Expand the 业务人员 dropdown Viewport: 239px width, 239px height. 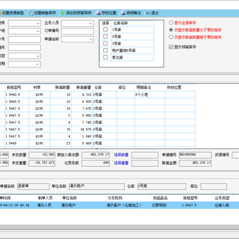pyautogui.click(x=91, y=24)
